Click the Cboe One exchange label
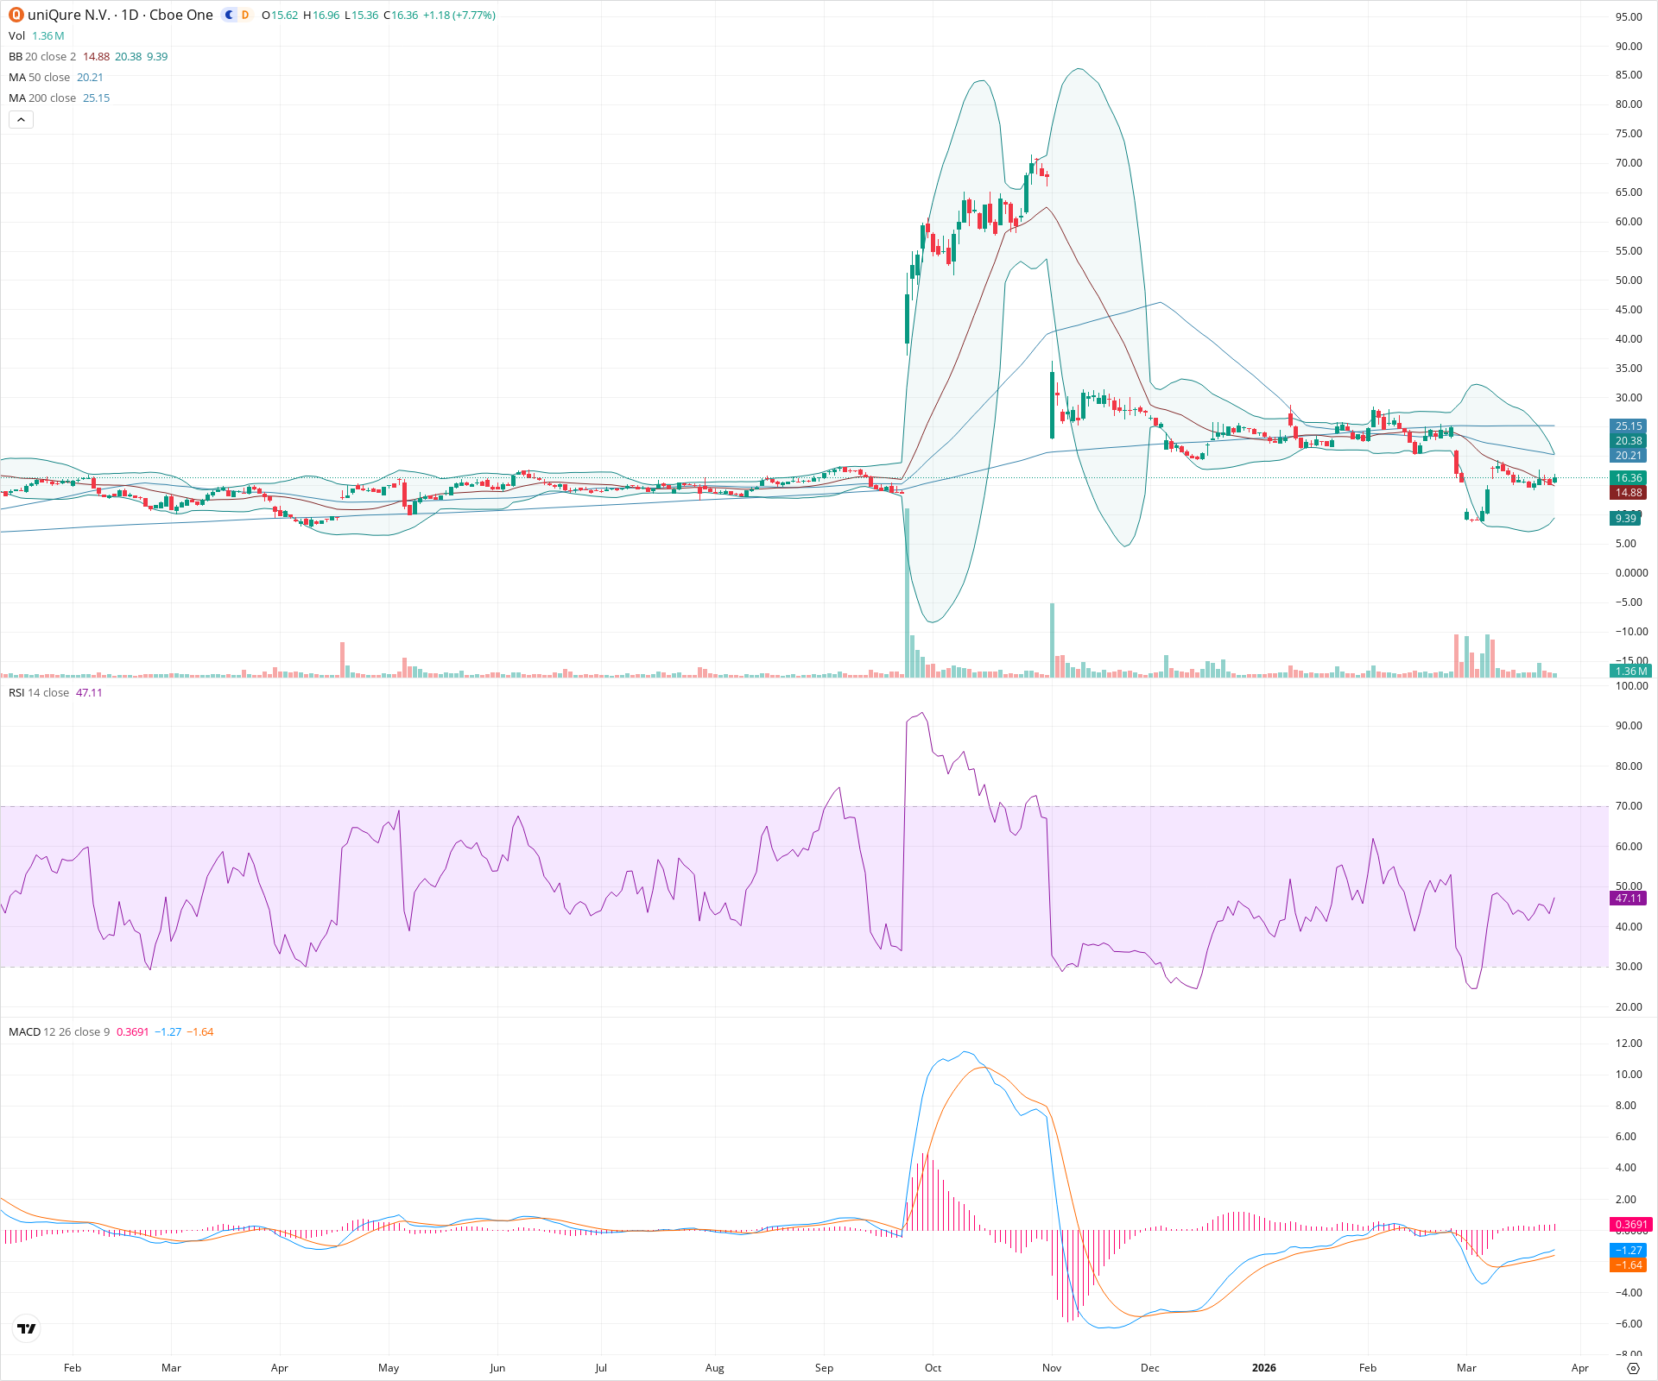Viewport: 1658px width, 1381px height. point(182,15)
